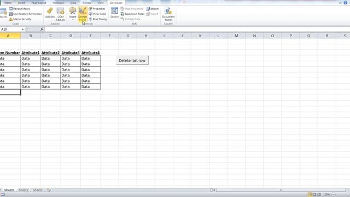Click Run Dialog
350x197 pixels.
[x=98, y=19]
